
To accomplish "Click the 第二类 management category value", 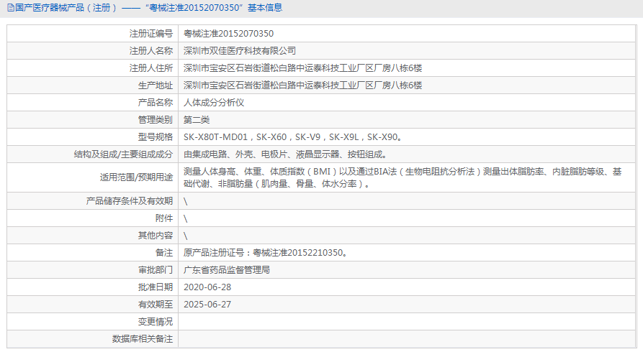I will click(197, 120).
